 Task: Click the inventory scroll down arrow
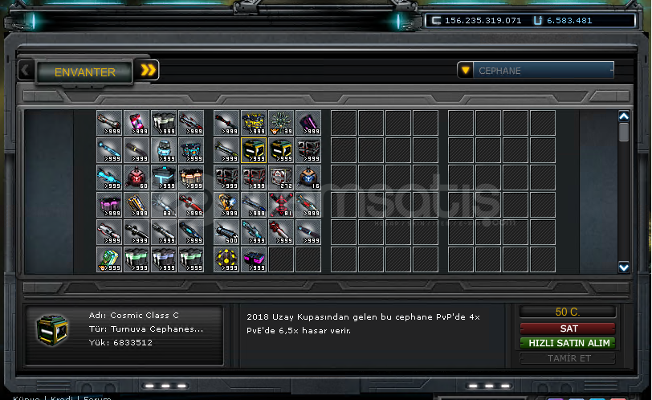click(x=624, y=267)
